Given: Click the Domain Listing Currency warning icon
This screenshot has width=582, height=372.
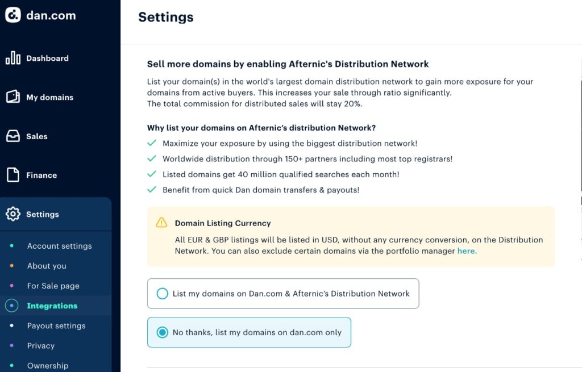Looking at the screenshot, I should point(161,223).
